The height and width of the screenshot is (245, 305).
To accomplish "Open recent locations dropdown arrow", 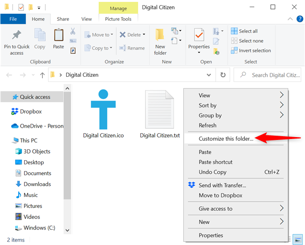I will pyautogui.click(x=33, y=75).
